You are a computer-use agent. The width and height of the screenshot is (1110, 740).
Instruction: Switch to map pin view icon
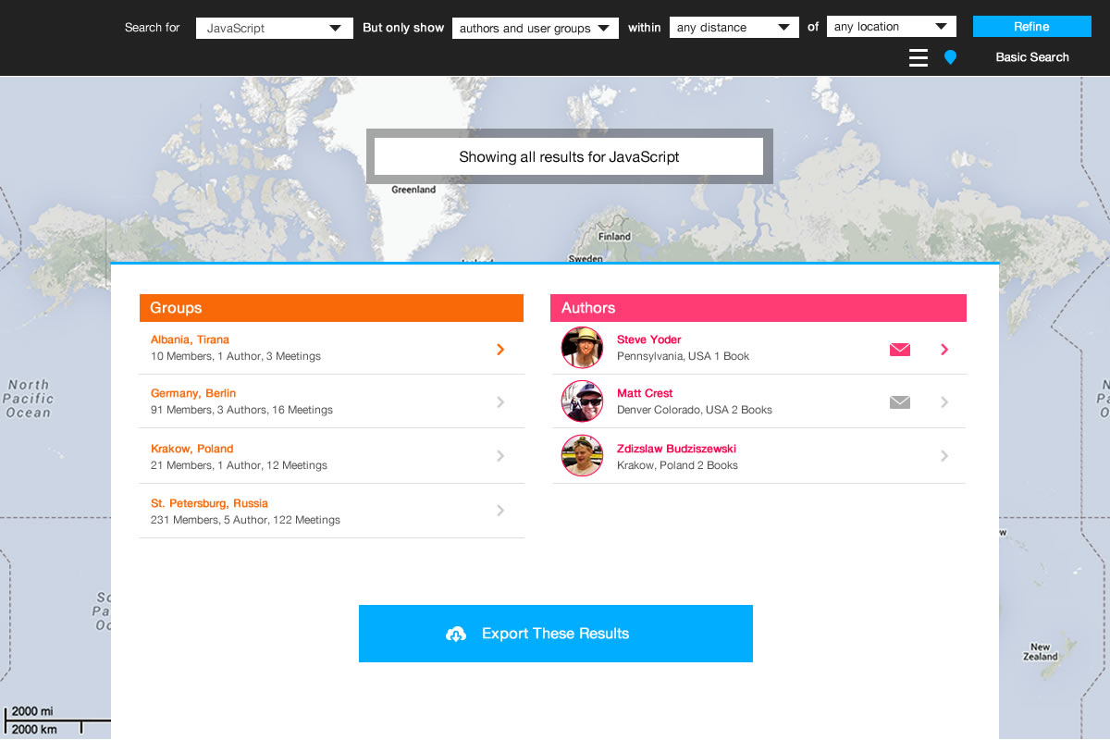(950, 58)
